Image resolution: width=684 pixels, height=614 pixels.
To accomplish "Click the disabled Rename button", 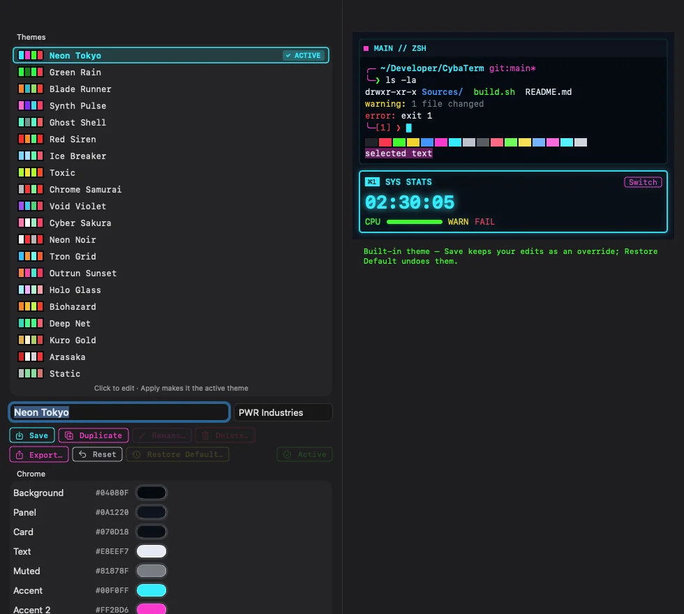I will click(163, 435).
